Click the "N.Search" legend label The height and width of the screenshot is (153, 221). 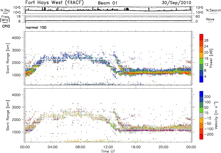pos(213,10)
